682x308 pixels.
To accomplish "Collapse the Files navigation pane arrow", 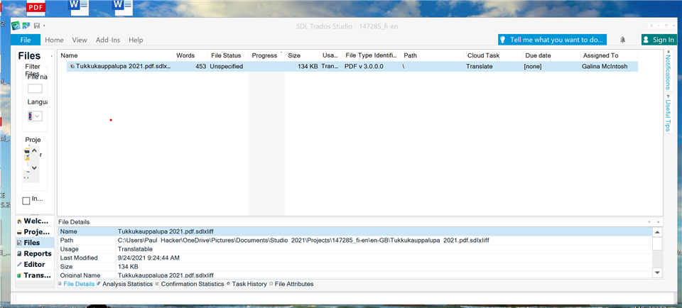I will (x=51, y=56).
